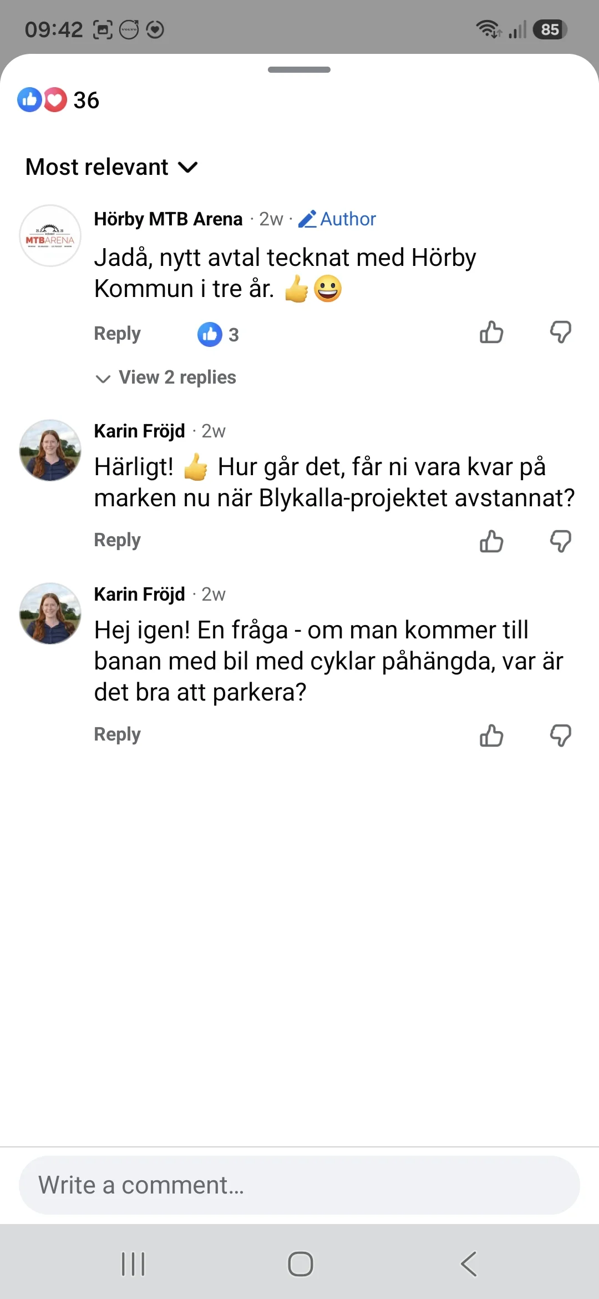Thumbs down Karin's Blykalla-projektet comment
The width and height of the screenshot is (599, 1299).
(560, 541)
